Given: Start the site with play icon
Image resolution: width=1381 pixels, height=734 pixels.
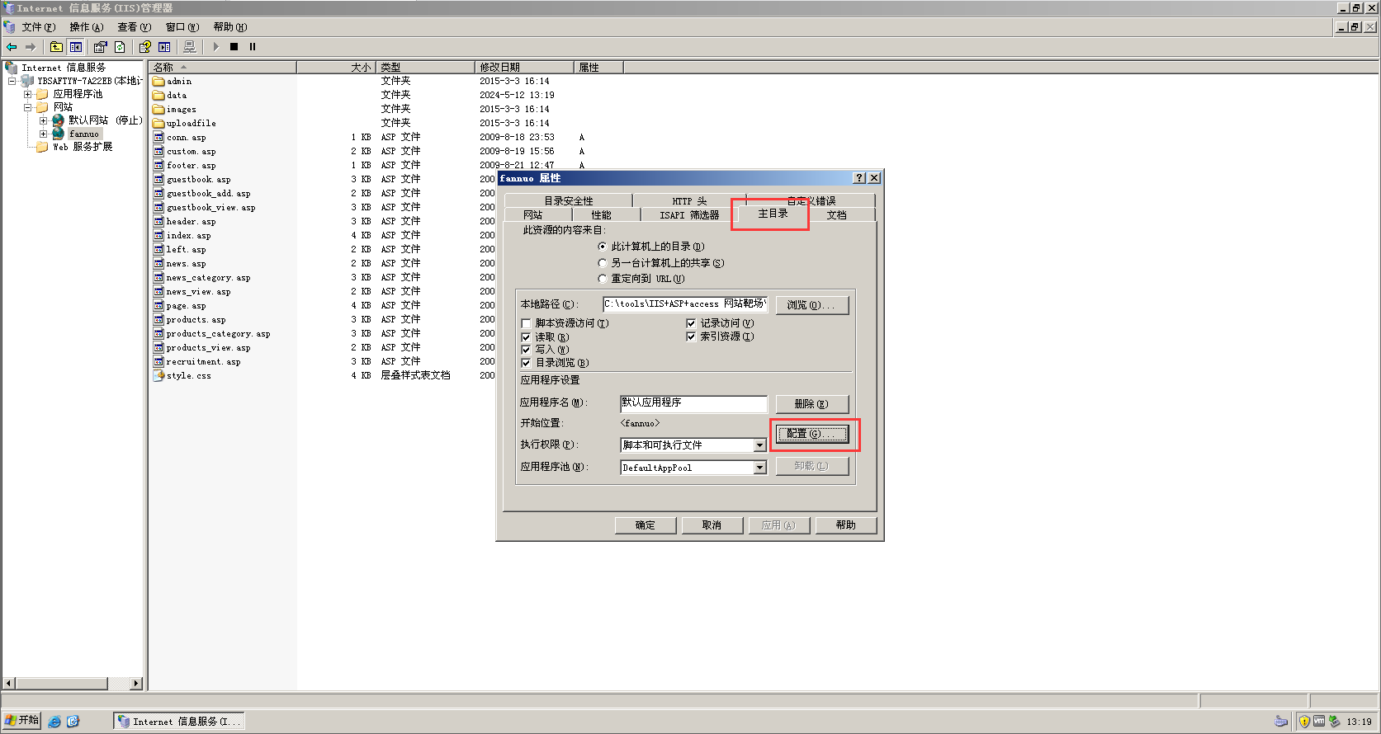Looking at the screenshot, I should (x=216, y=47).
